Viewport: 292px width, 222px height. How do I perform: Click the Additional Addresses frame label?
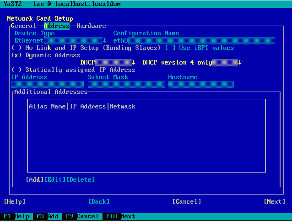[51, 92]
